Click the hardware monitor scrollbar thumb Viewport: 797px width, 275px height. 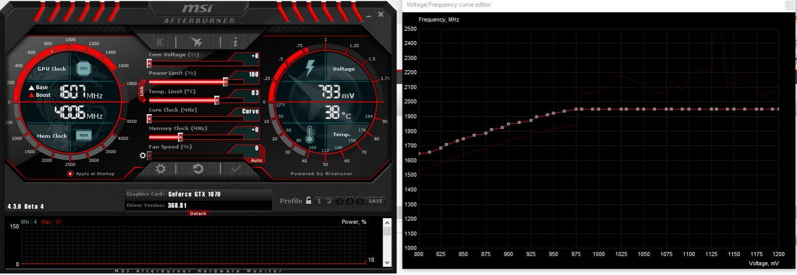[x=387, y=231]
